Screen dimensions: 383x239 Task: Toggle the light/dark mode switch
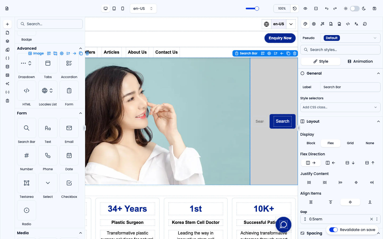click(355, 8)
